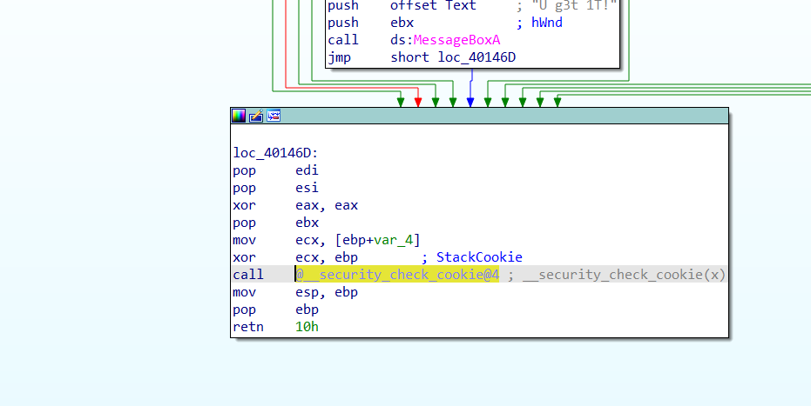Click highlighted @__security_check_cookie@4 call target
The height and width of the screenshot is (406, 811).
point(397,275)
